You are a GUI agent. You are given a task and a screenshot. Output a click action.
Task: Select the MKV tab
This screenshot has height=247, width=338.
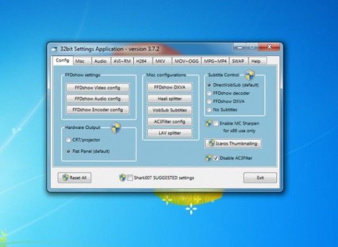[x=162, y=61]
